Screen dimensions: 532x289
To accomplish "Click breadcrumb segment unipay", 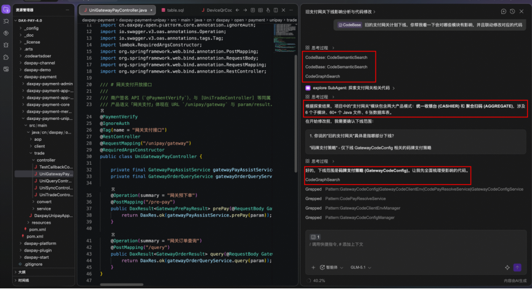I will [275, 20].
